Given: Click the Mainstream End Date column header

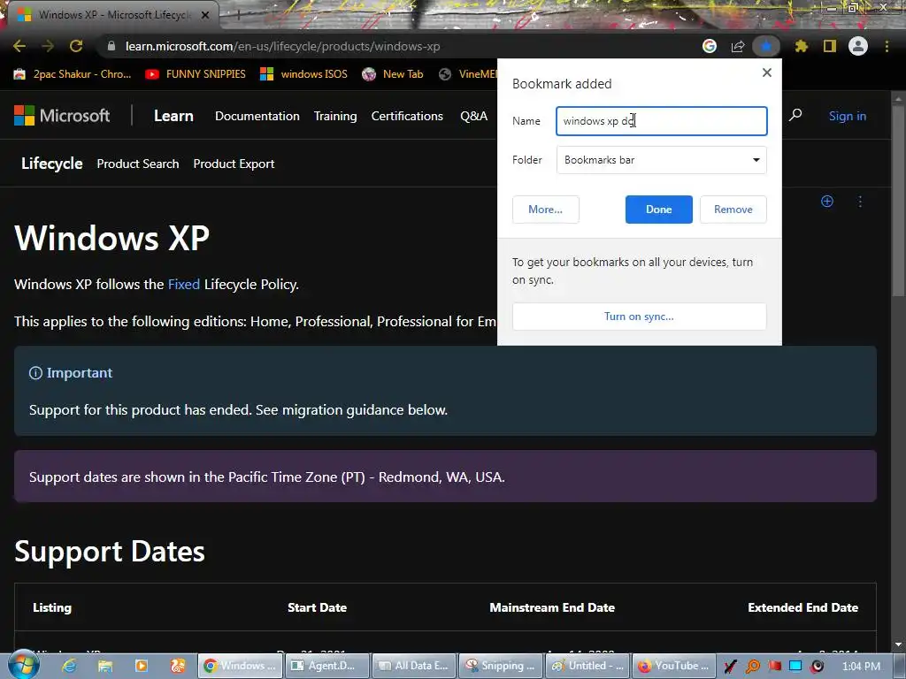Looking at the screenshot, I should pyautogui.click(x=552, y=607).
